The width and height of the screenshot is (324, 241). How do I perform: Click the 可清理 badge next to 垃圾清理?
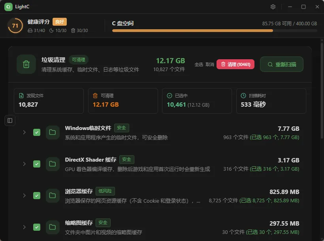pos(79,60)
